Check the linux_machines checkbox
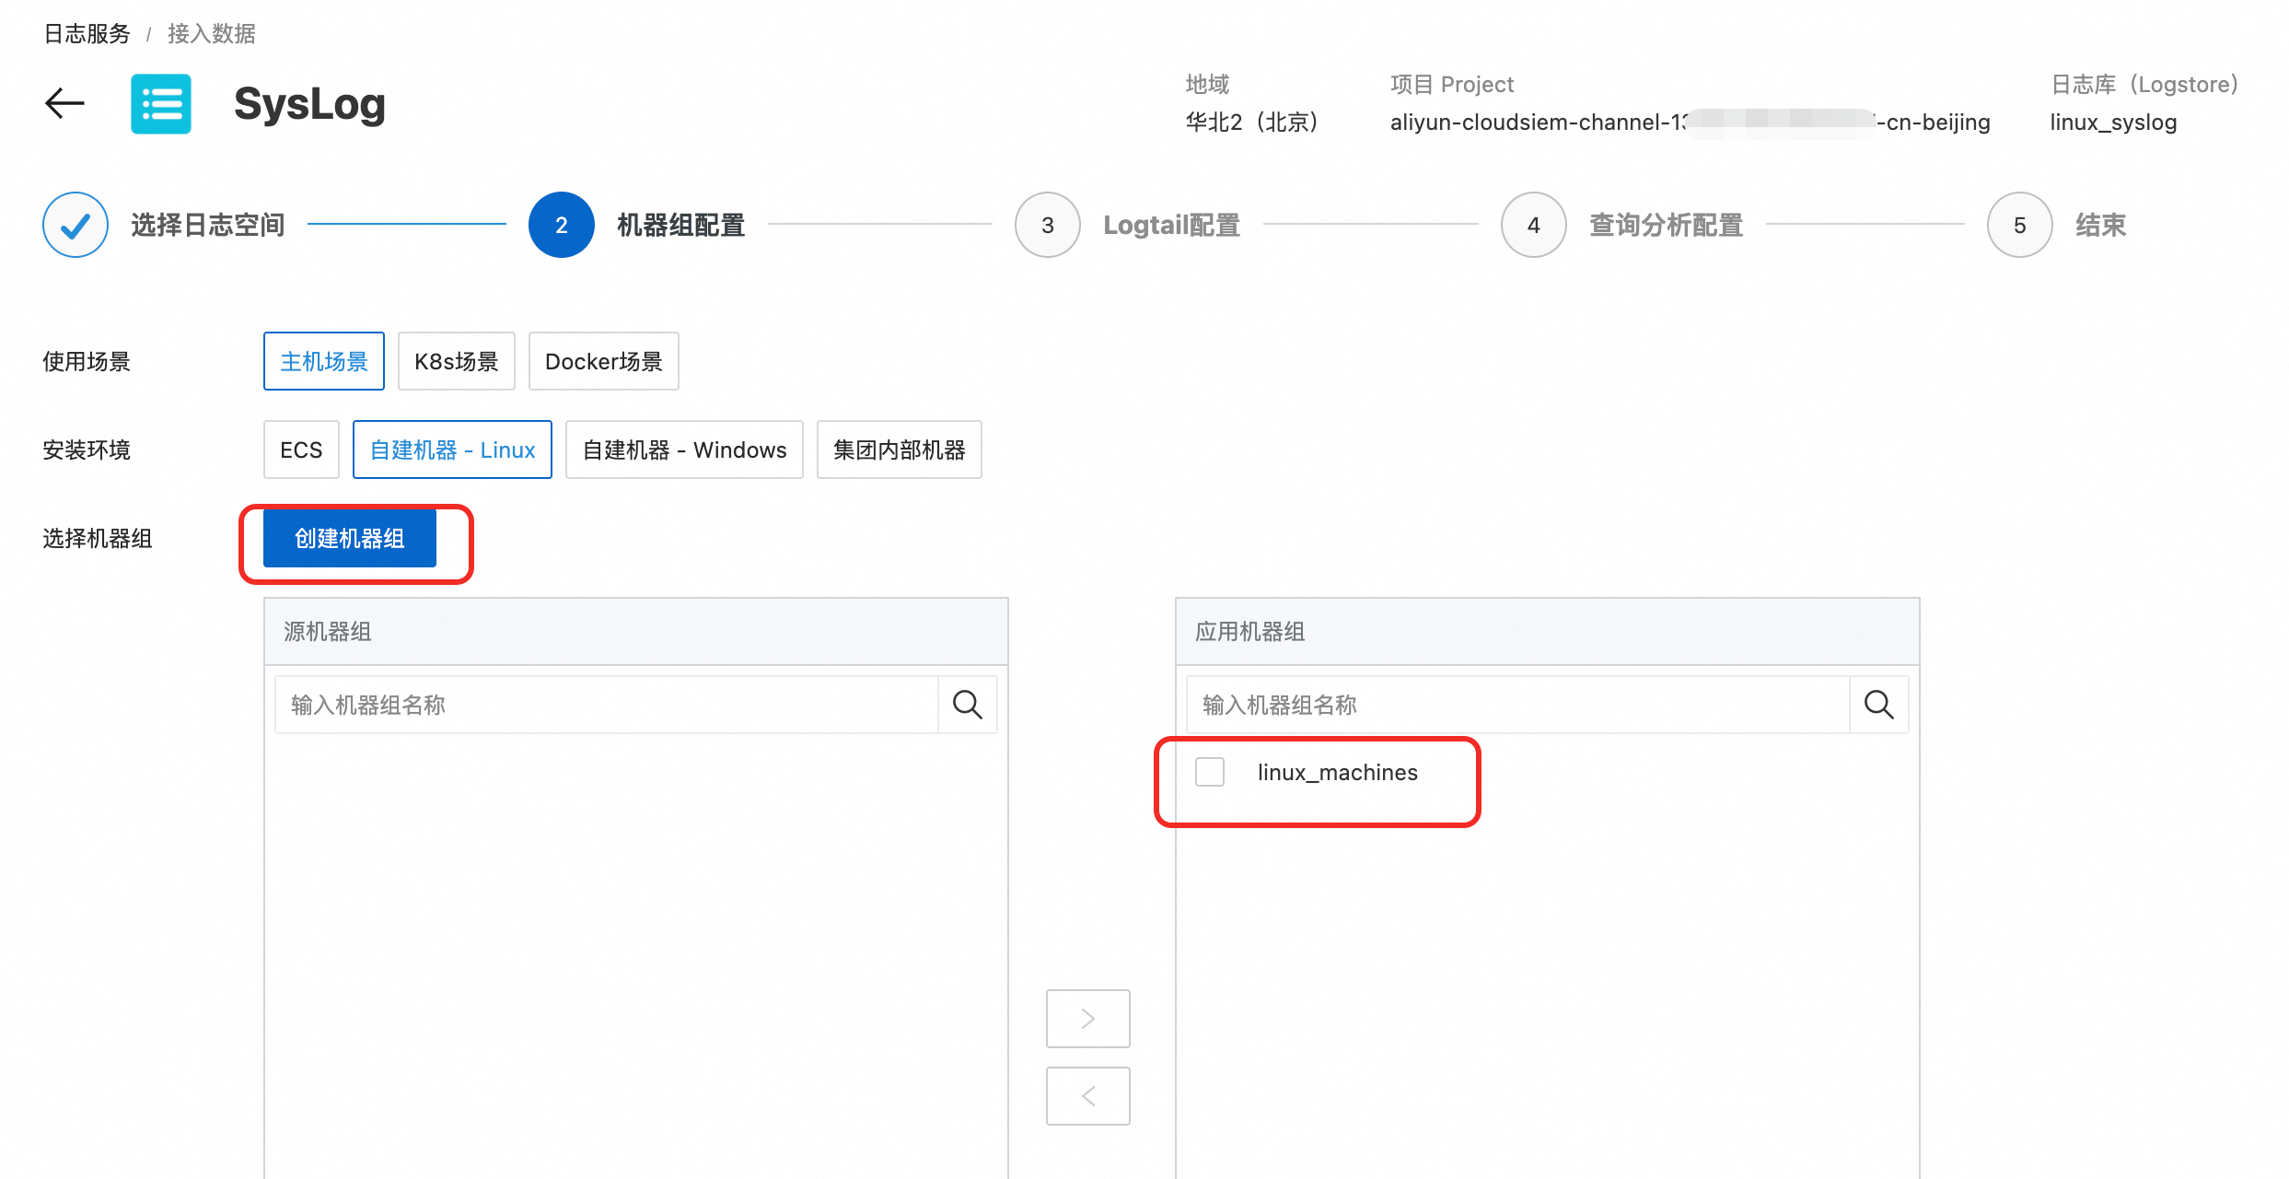Image resolution: width=2289 pixels, height=1179 pixels. click(x=1210, y=772)
